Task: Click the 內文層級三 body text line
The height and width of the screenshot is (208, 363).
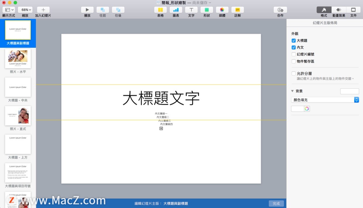Action: 165,121
